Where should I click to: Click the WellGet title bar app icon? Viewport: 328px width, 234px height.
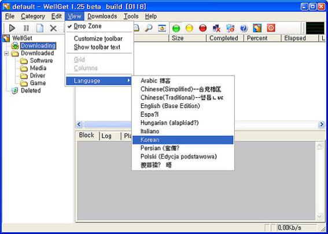6,7
